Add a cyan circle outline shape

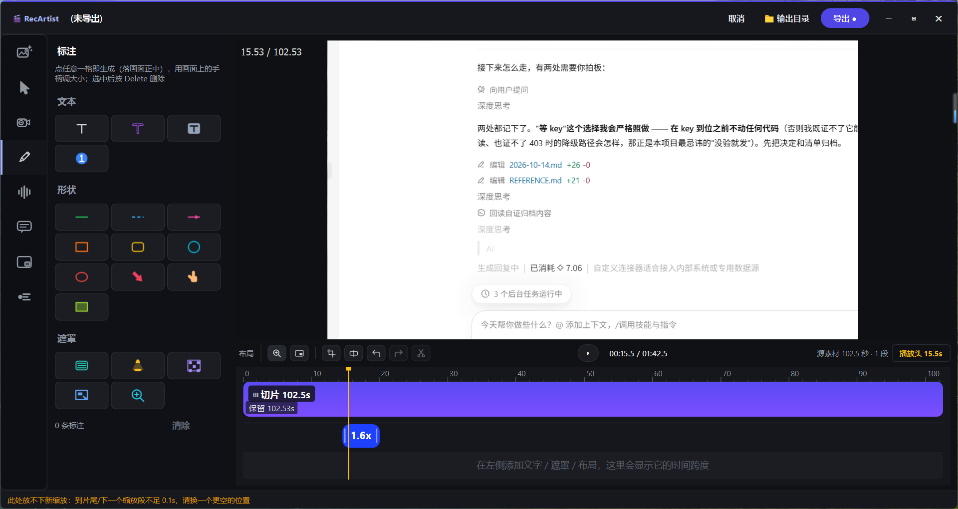[194, 247]
